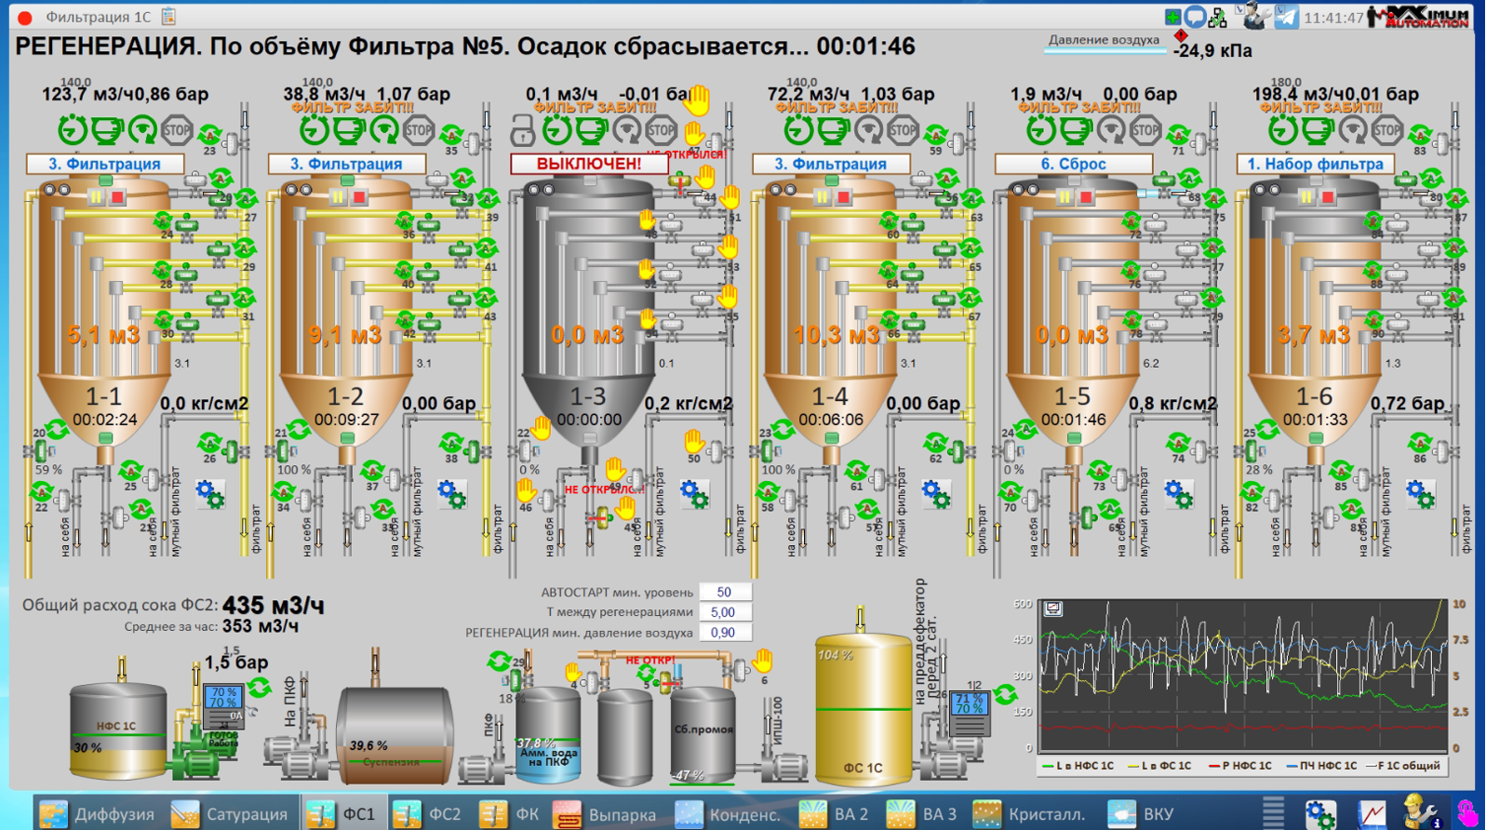Hit the STOP sign for filter 1-6

pyautogui.click(x=1386, y=129)
